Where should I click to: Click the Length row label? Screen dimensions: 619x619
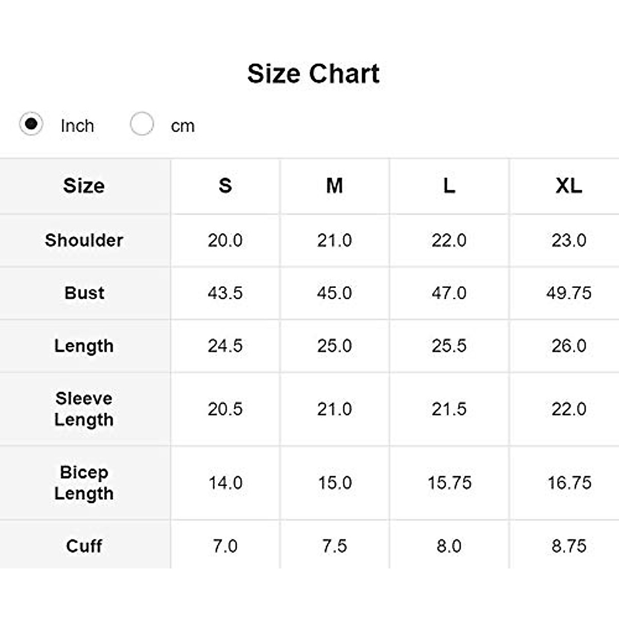point(84,346)
